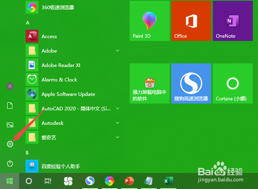Viewport: 258px width, 189px height.
Task: Switch to 360 browser on taskbar
Action: [110, 181]
